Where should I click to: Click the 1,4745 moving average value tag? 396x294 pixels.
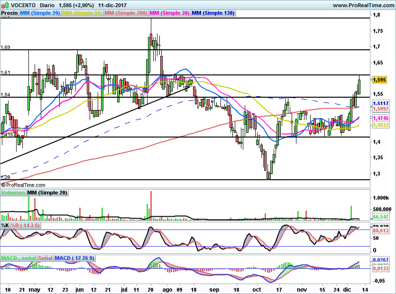tap(381, 118)
